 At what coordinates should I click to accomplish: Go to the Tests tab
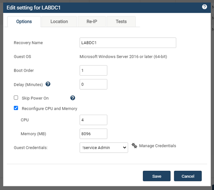coord(121,21)
